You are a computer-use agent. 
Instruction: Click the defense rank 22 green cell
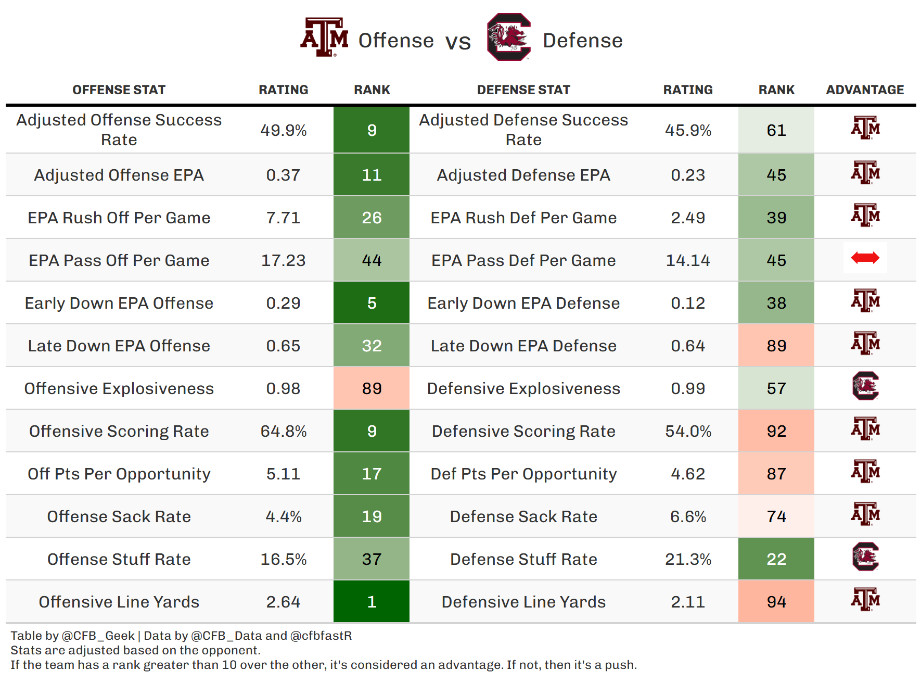pos(776,559)
